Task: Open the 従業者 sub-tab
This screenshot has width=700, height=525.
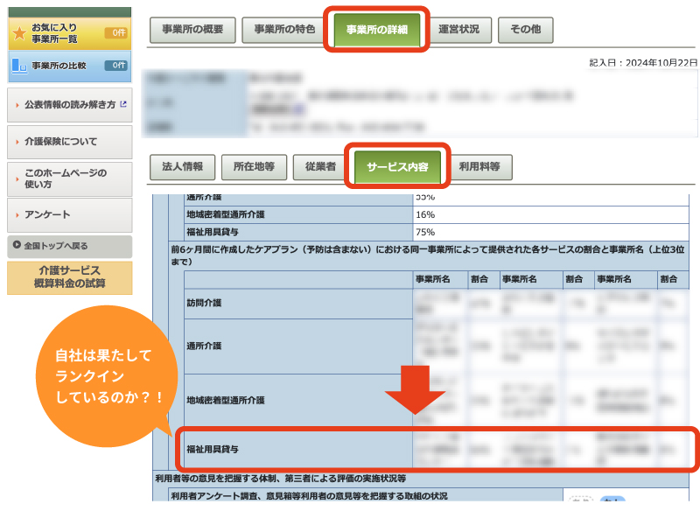Action: (320, 166)
